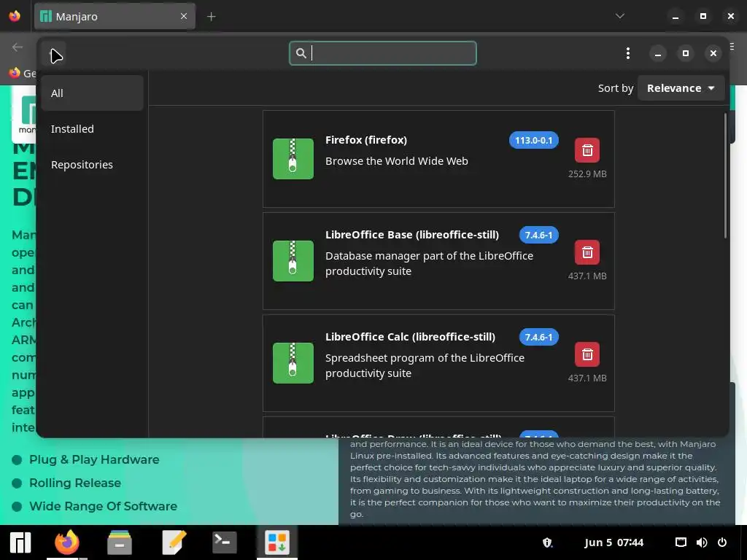Click the Firefox package zip icon

(x=293, y=158)
